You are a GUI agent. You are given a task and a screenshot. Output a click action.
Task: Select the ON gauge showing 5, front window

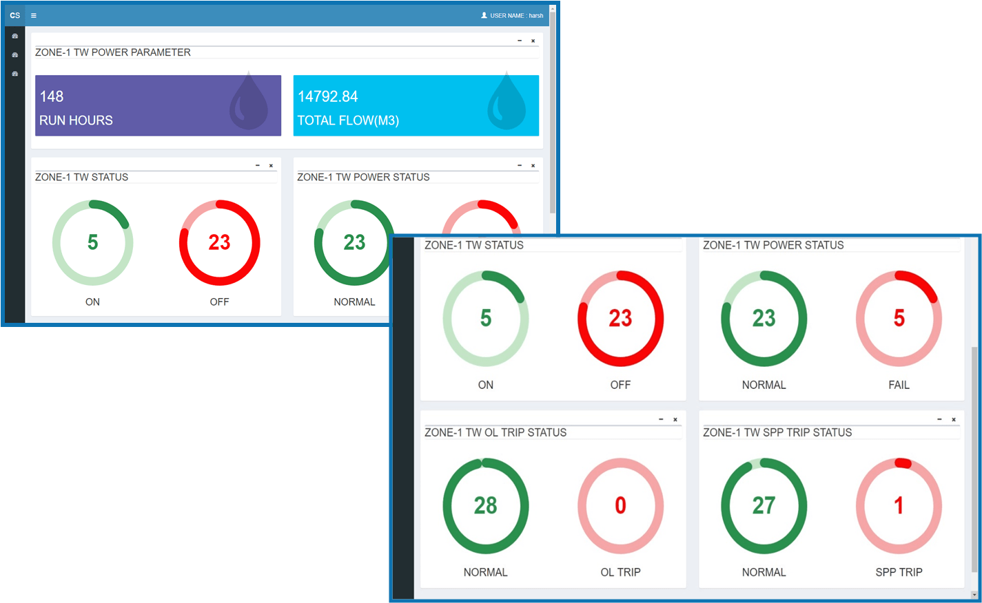486,318
